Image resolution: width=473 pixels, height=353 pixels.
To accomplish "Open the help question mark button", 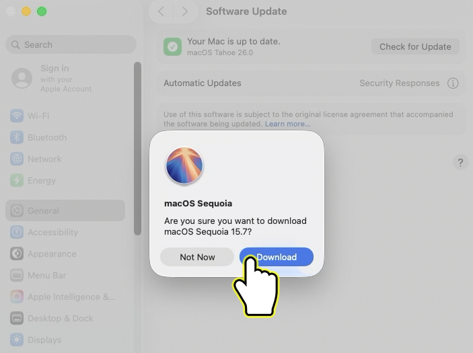I will [460, 163].
